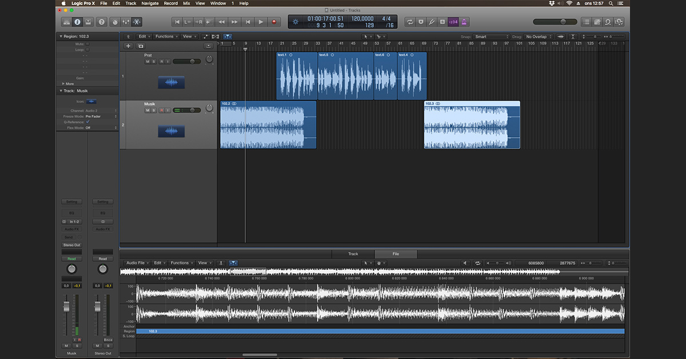The image size is (686, 359).
Task: Open the Media Browser icon
Action: tap(619, 22)
